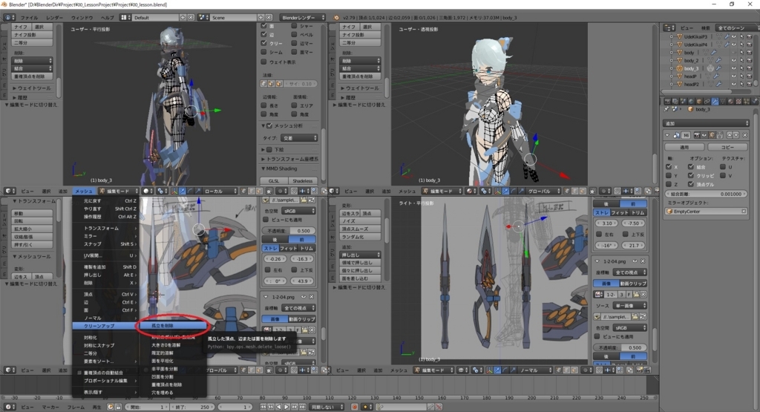
Task: Select 元に戻す in mesh menu
Action: tap(105, 200)
